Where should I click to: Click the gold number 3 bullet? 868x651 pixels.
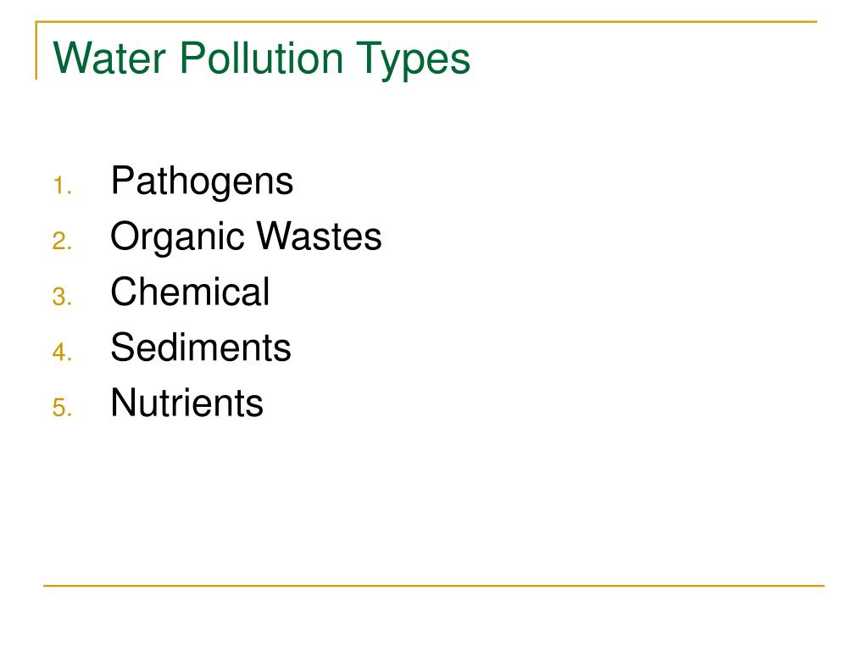[62, 296]
